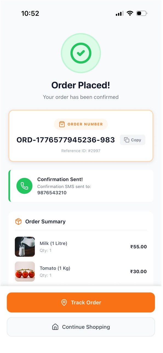The image size is (163, 353).
Task: Tap the battery icon in status bar
Action: pyautogui.click(x=142, y=13)
